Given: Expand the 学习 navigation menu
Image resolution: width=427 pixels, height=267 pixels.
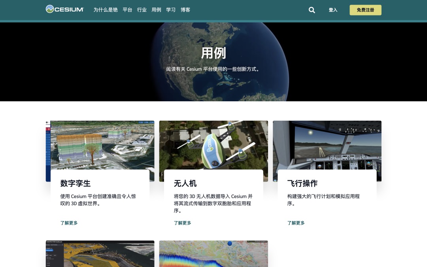Looking at the screenshot, I should tap(171, 10).
